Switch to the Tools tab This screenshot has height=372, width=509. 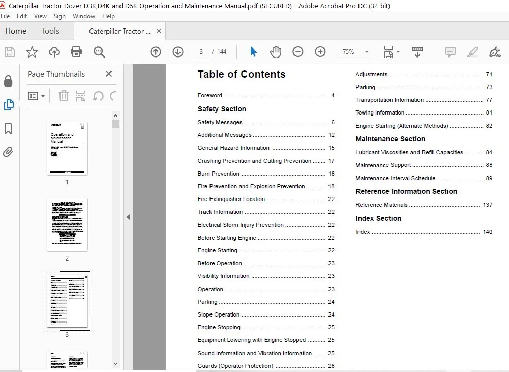(50, 31)
